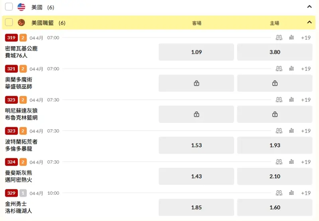Open head-to-head icon for match 324
Image resolution: width=319 pixels, height=221 pixels.
(279, 162)
